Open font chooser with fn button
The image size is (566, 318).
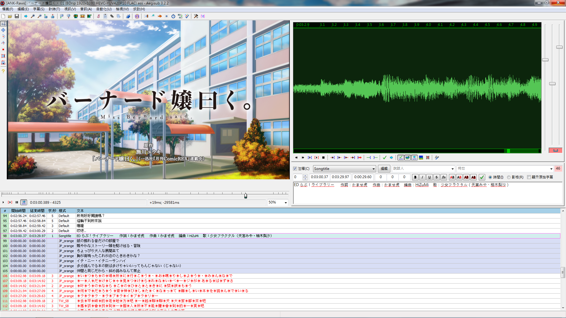tap(444, 177)
